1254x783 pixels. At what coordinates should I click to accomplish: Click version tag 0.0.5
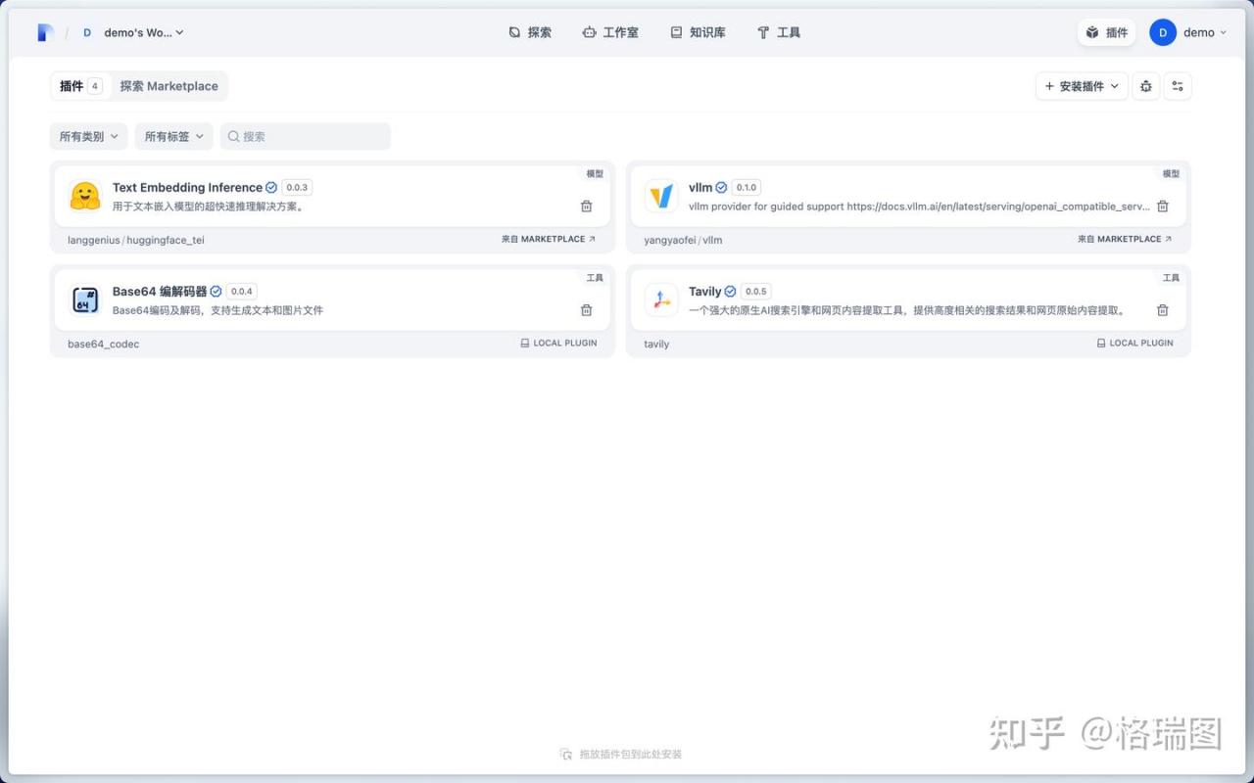755,291
